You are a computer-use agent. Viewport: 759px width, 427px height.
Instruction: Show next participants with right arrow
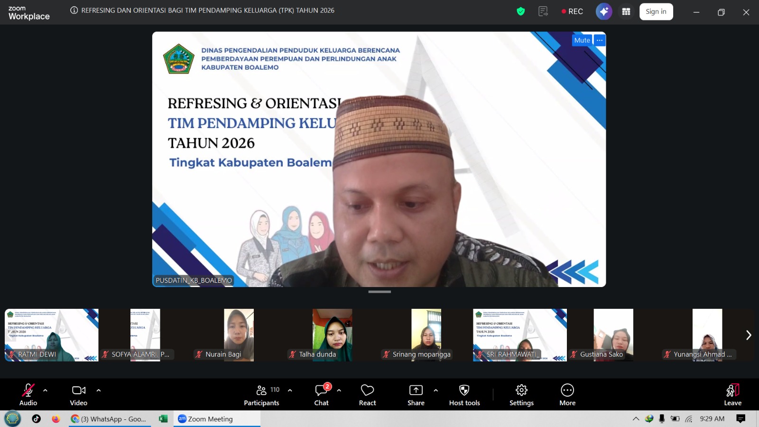(749, 335)
